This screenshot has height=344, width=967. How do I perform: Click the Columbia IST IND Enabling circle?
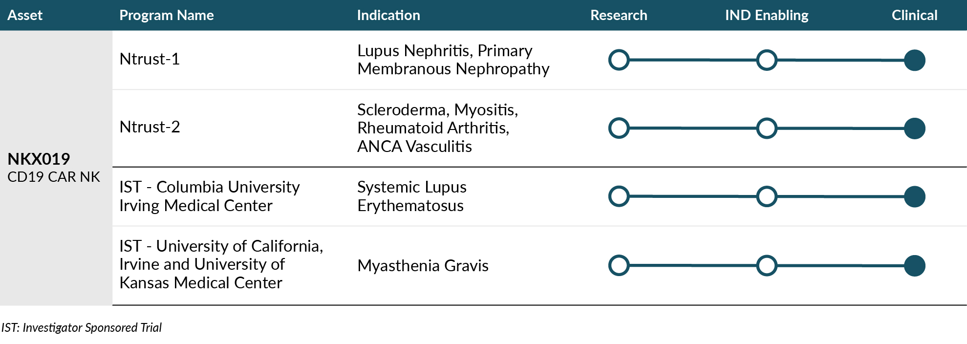(x=767, y=196)
